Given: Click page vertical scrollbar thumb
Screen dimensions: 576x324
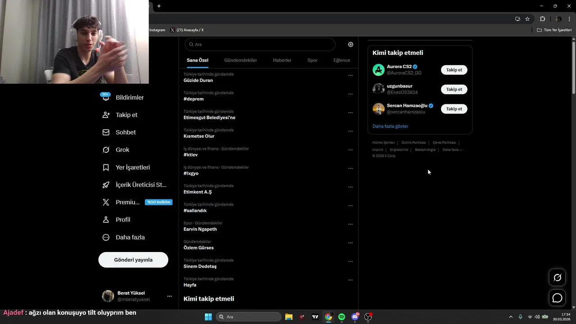Looking at the screenshot, I should pos(574,67).
